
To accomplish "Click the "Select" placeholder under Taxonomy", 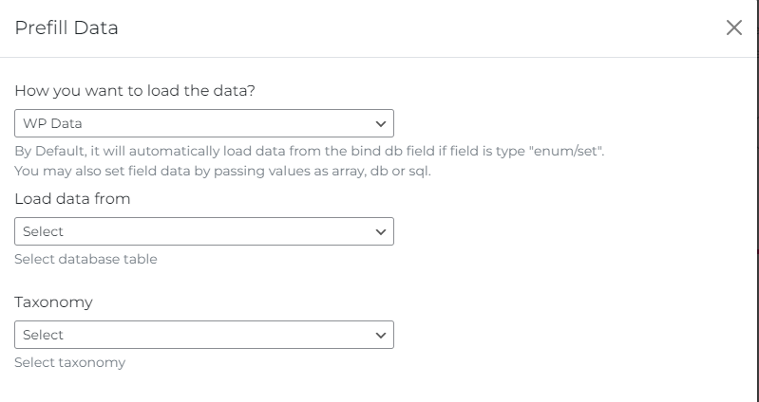I will (43, 335).
